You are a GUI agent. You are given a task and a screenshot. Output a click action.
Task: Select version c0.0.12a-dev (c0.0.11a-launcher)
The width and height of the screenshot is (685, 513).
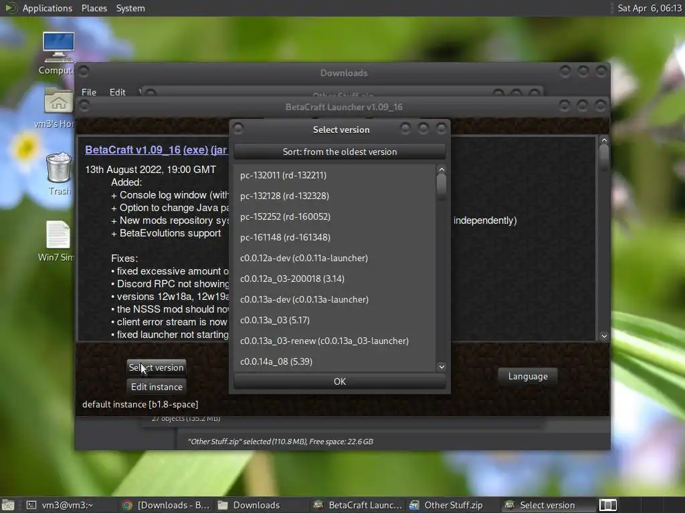tap(334, 259)
